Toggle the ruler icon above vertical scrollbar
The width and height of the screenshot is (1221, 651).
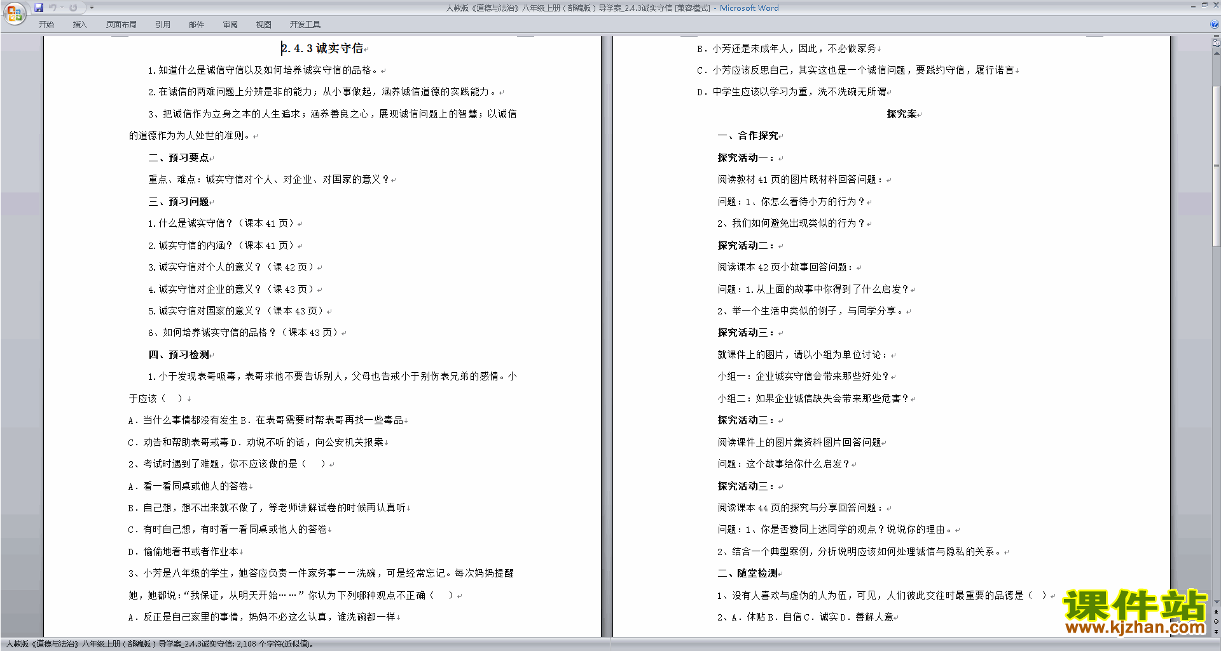tap(1217, 44)
